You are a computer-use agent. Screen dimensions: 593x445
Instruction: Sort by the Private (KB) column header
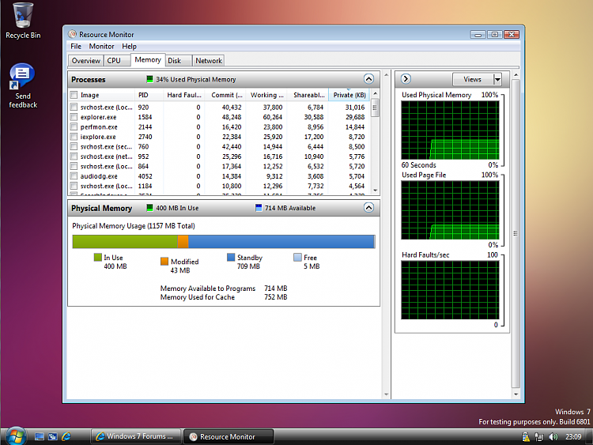349,95
